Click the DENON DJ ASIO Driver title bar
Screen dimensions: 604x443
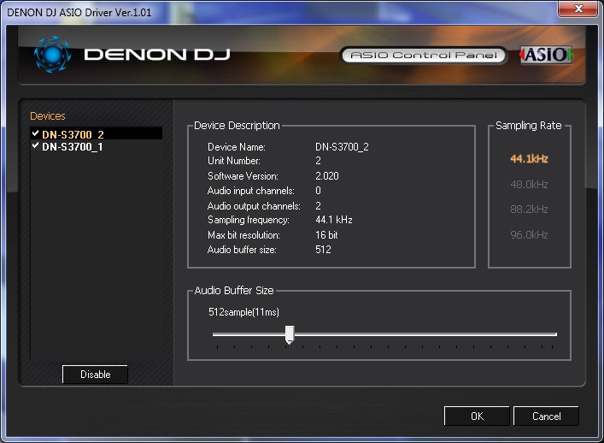256,9
